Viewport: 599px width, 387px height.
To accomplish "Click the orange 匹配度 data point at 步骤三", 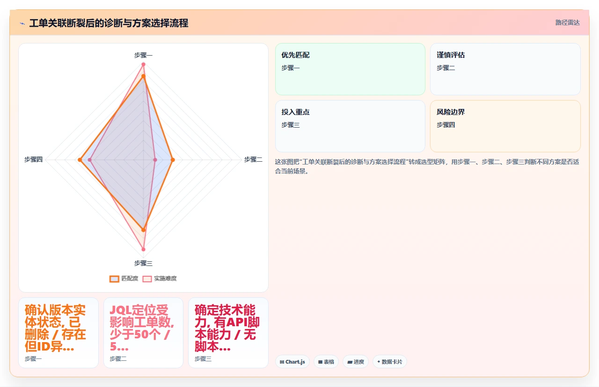I will (x=143, y=230).
